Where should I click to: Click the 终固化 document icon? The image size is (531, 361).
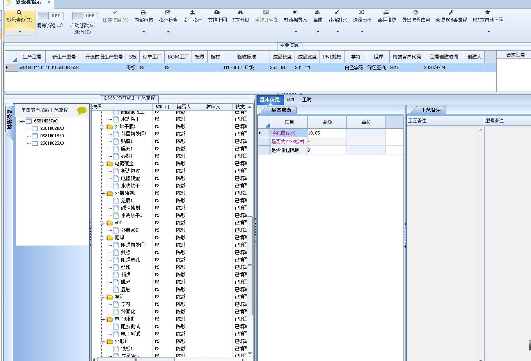click(x=116, y=311)
